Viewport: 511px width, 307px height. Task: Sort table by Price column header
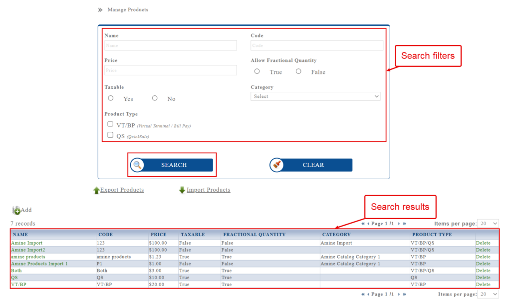click(158, 235)
